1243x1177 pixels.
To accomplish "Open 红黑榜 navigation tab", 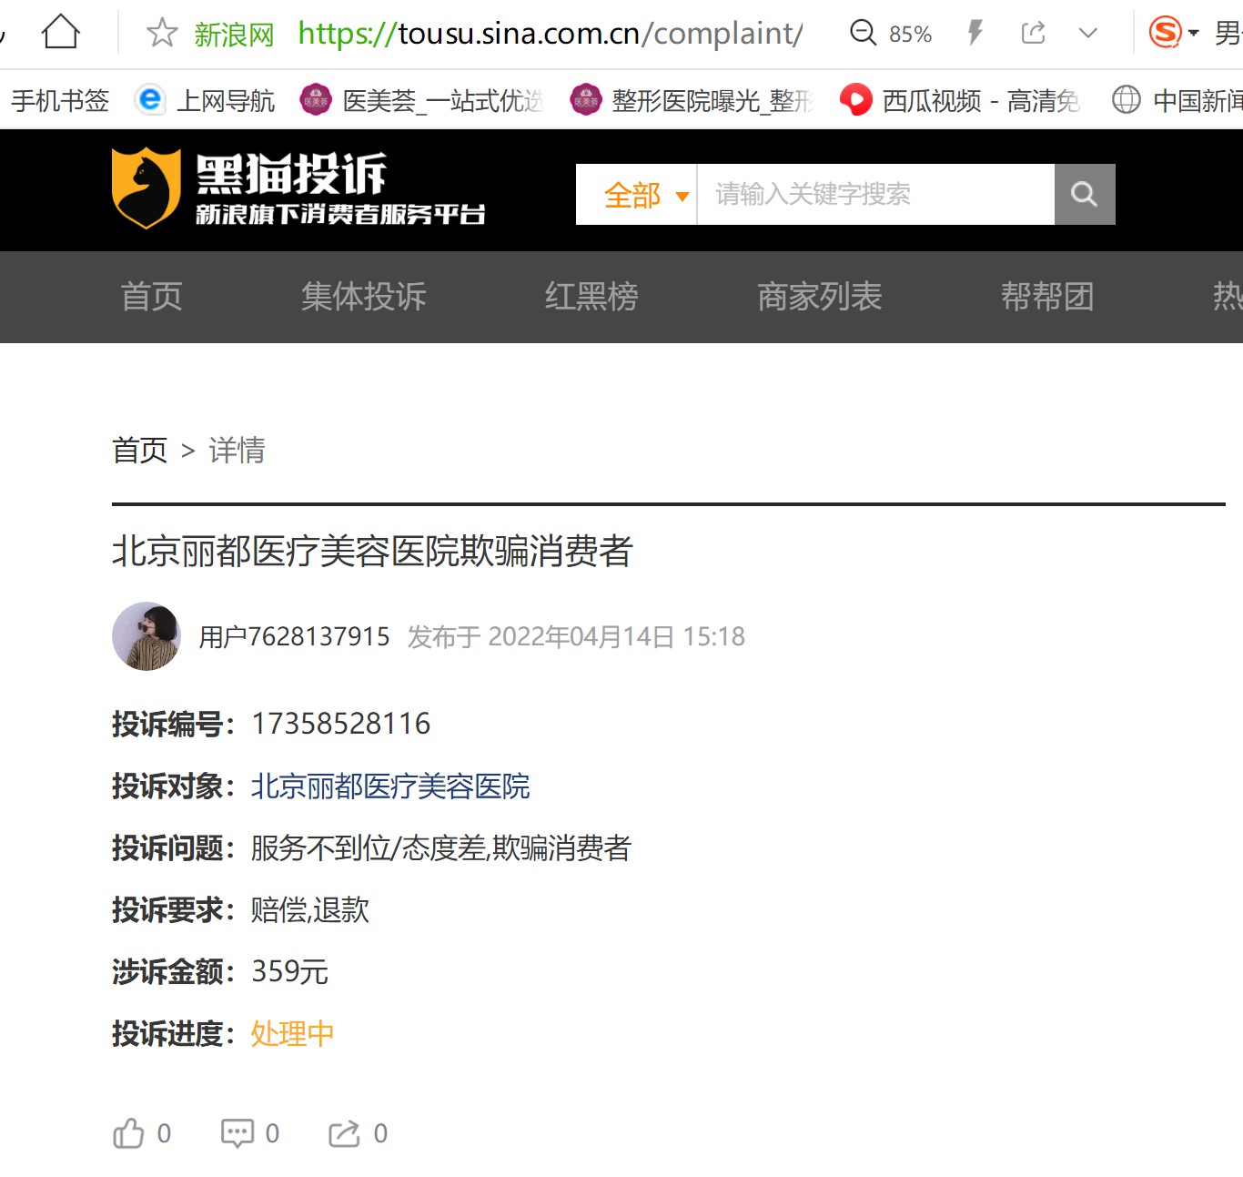I will (x=591, y=297).
